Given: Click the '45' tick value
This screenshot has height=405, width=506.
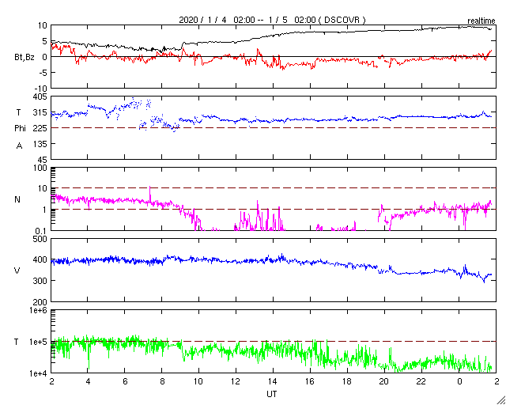Looking at the screenshot, I should 43,161.
